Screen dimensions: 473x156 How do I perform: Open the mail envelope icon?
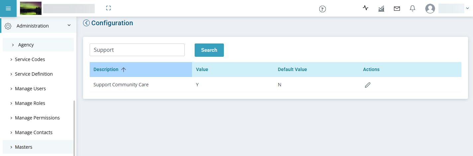coord(397,9)
